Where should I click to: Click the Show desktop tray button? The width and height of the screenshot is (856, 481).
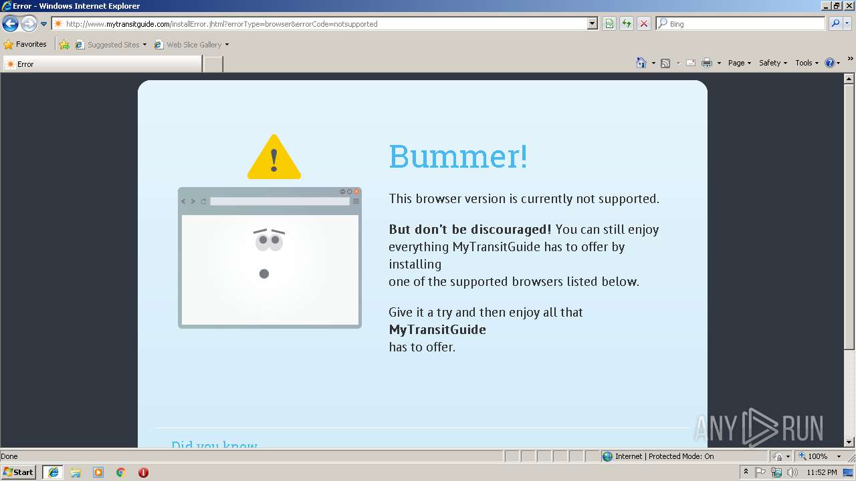click(x=849, y=472)
